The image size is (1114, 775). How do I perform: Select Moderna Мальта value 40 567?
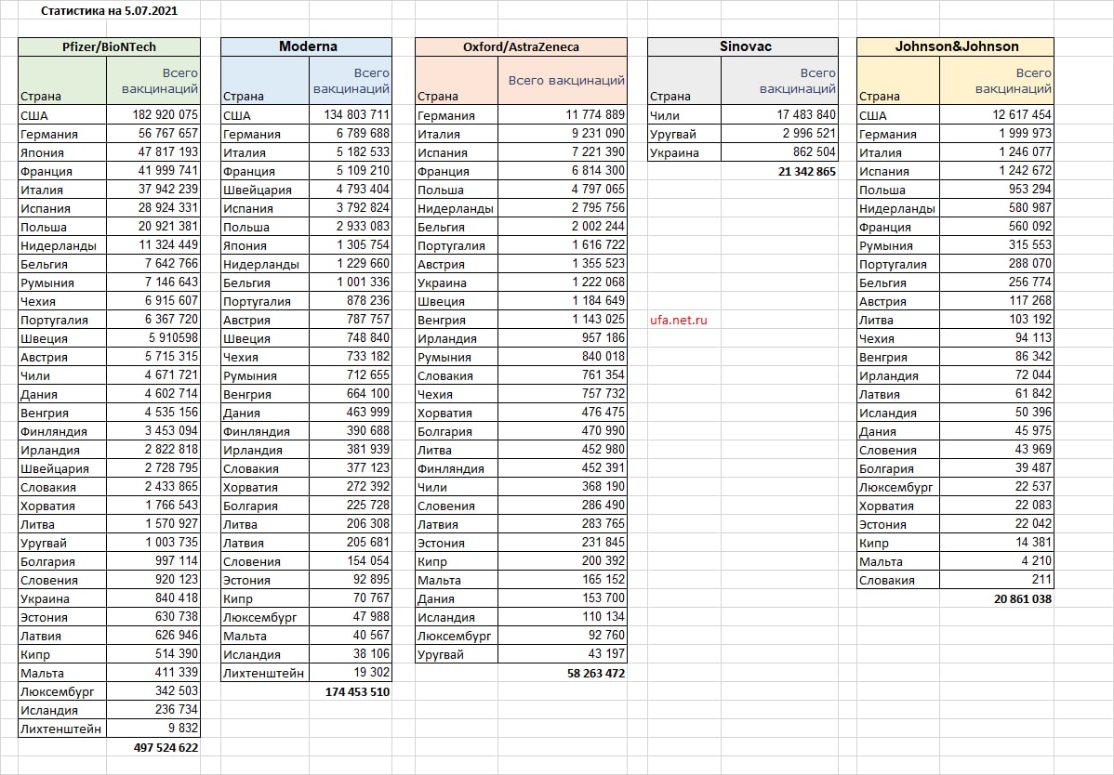coord(351,636)
